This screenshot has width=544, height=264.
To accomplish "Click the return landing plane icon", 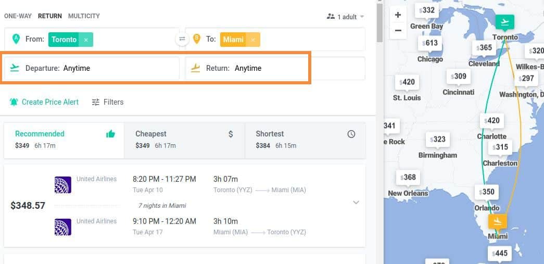I will (196, 68).
